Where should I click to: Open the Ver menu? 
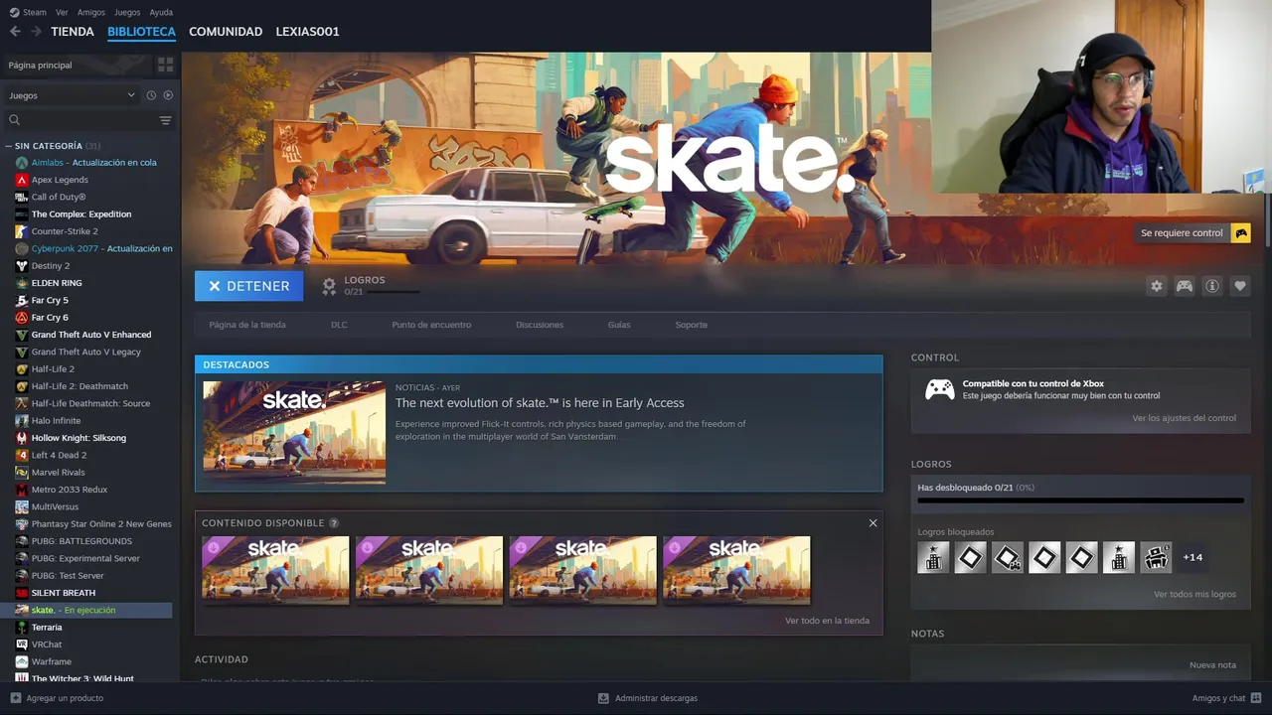pyautogui.click(x=62, y=12)
